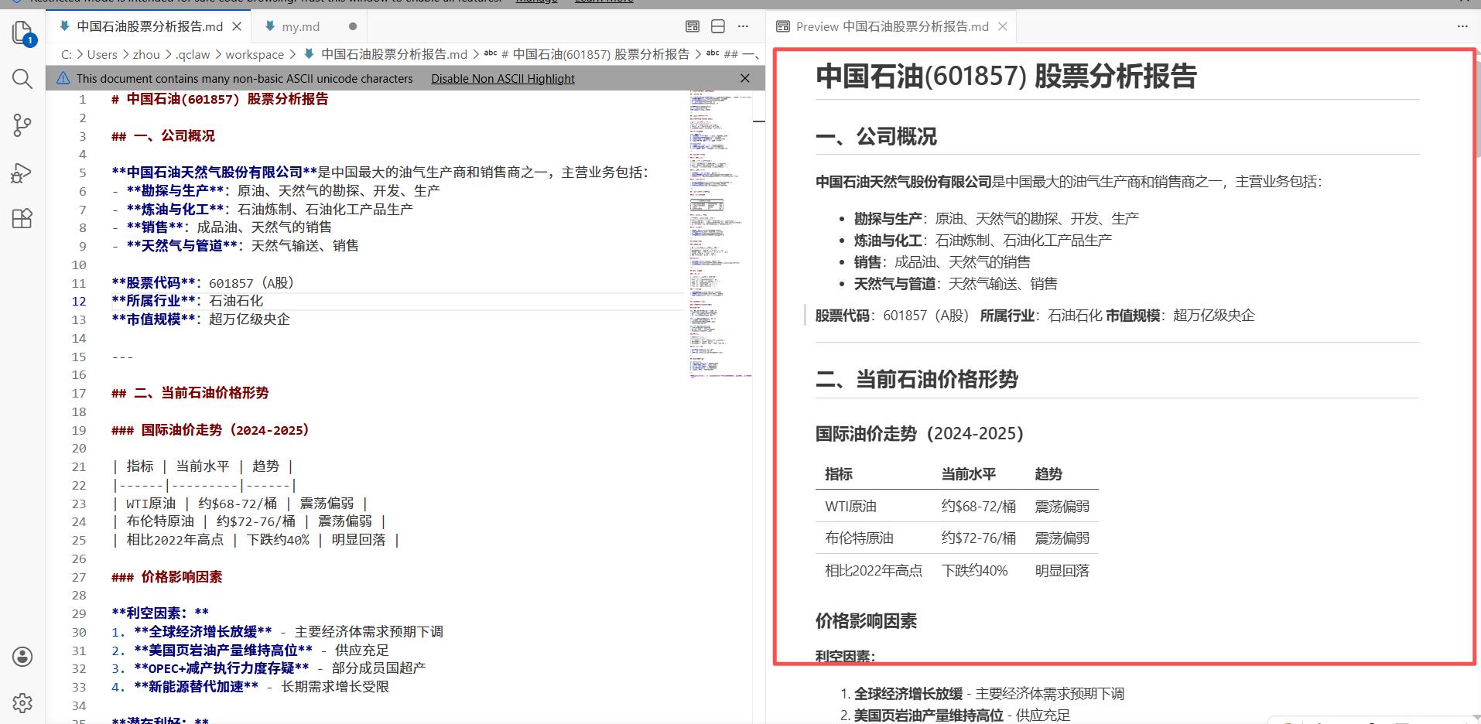Click '全球经济增长放缓' in the preview list
Image resolution: width=1481 pixels, height=724 pixels.
(x=908, y=694)
